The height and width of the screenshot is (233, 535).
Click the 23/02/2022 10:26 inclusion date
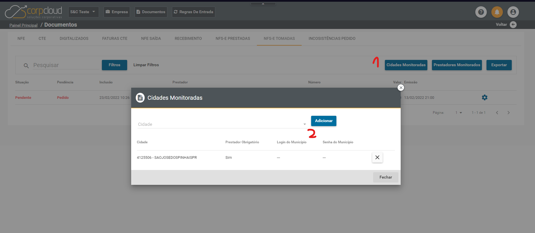(x=115, y=98)
